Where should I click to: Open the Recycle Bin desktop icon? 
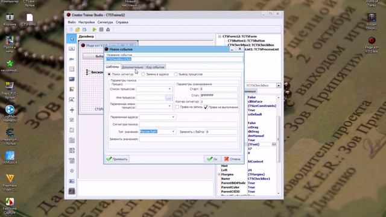click(x=10, y=19)
